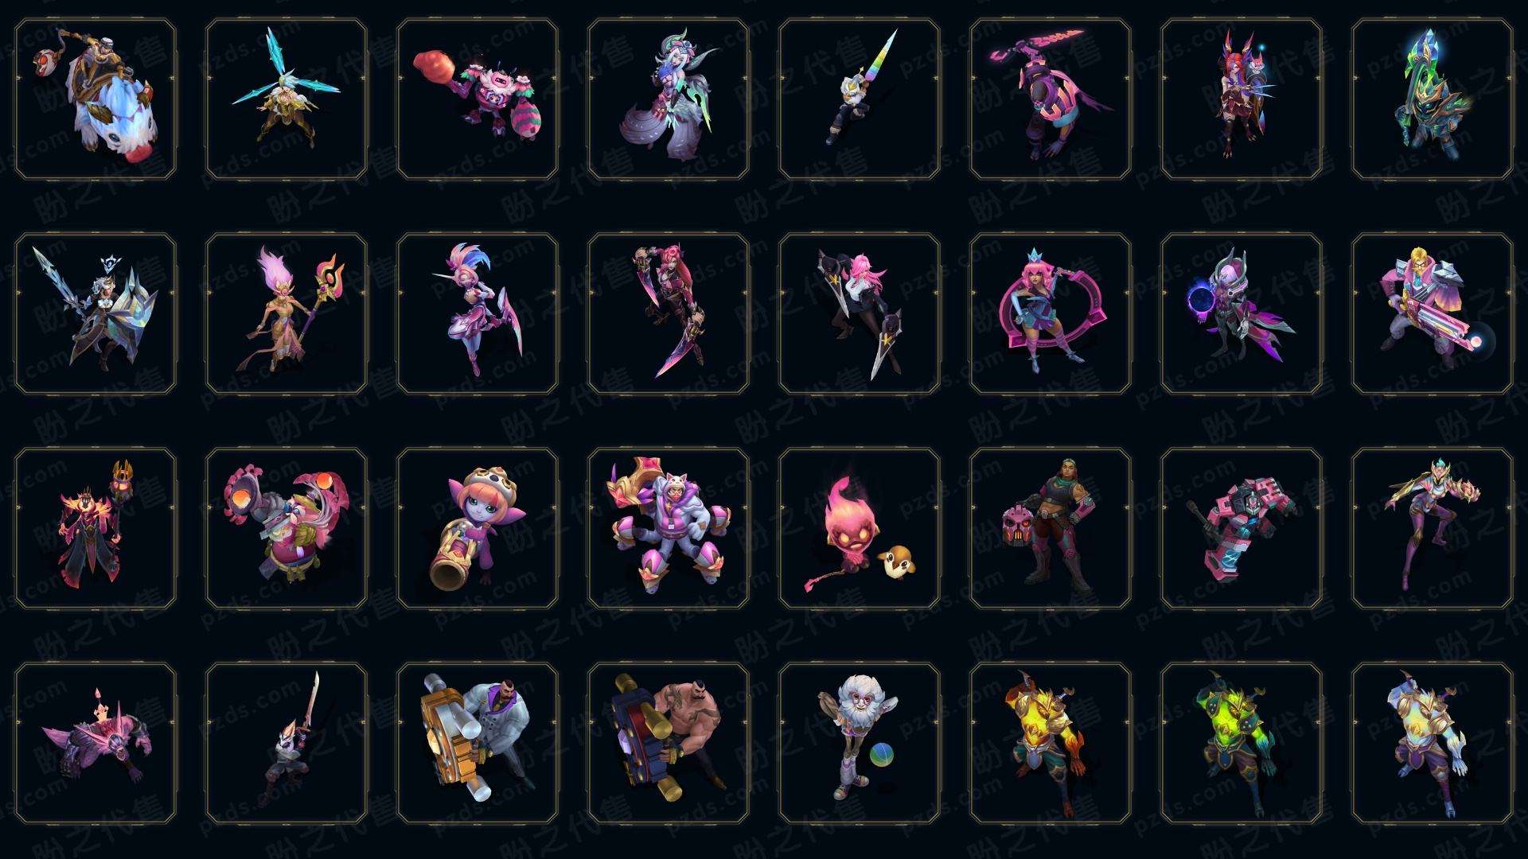Choose the rainbow lance wielding skin tile
Screen dimensions: 1528x859
[859, 99]
